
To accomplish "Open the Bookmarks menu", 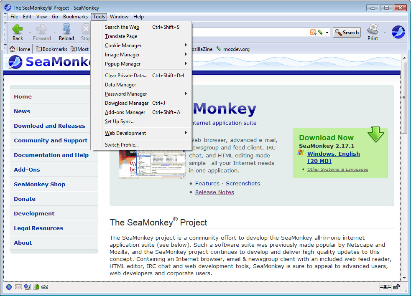I will tap(75, 17).
